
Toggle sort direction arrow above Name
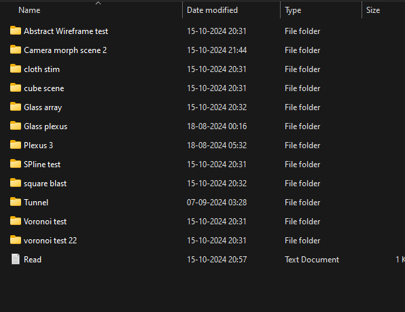[98, 3]
